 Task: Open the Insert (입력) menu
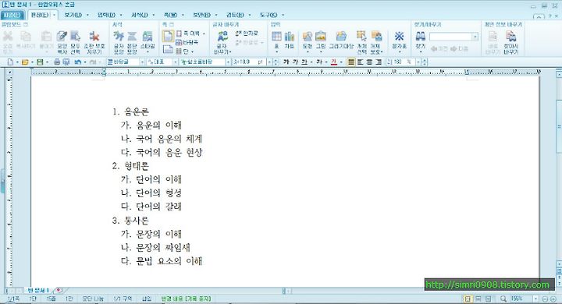(106, 15)
